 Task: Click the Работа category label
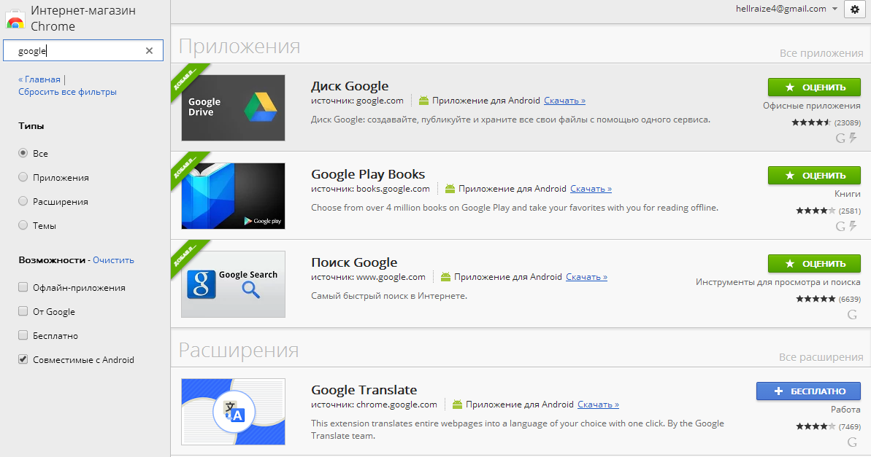coord(845,410)
